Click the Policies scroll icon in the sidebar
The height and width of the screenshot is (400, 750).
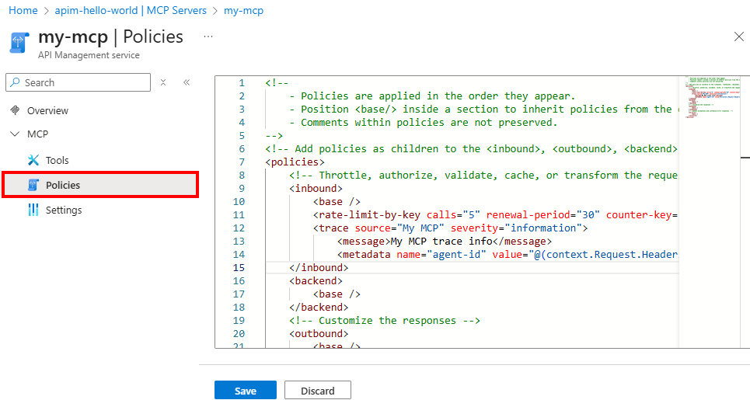pos(33,185)
